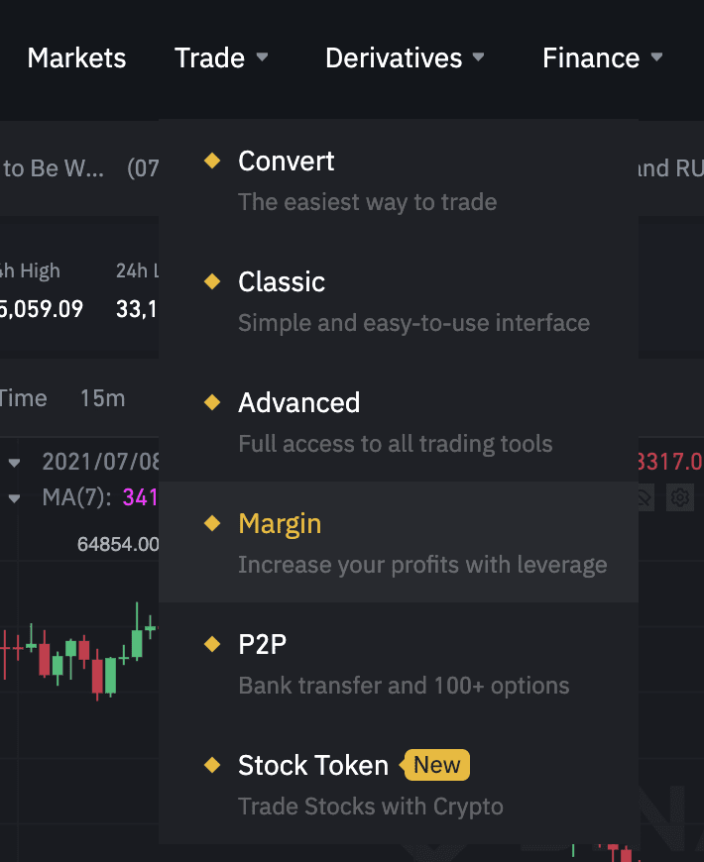Image resolution: width=704 pixels, height=862 pixels.
Task: Select Margin from the Trade menu
Action: coord(399,542)
